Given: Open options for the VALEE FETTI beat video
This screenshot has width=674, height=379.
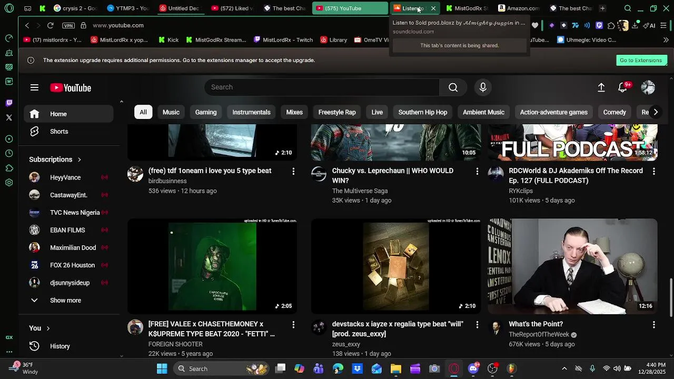Looking at the screenshot, I should click(293, 324).
